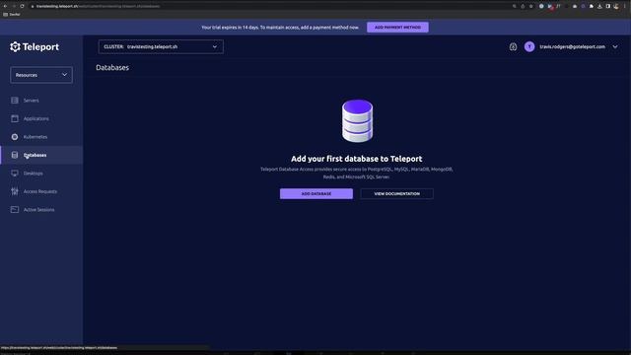Screen dimensions: 631x355
Task: Go to Kubernetes in the sidebar
Action: click(x=41, y=137)
